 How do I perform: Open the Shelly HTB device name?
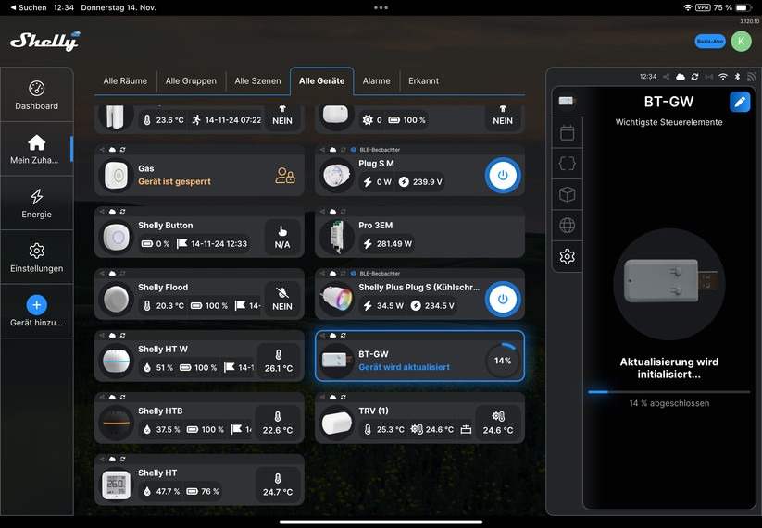click(160, 411)
